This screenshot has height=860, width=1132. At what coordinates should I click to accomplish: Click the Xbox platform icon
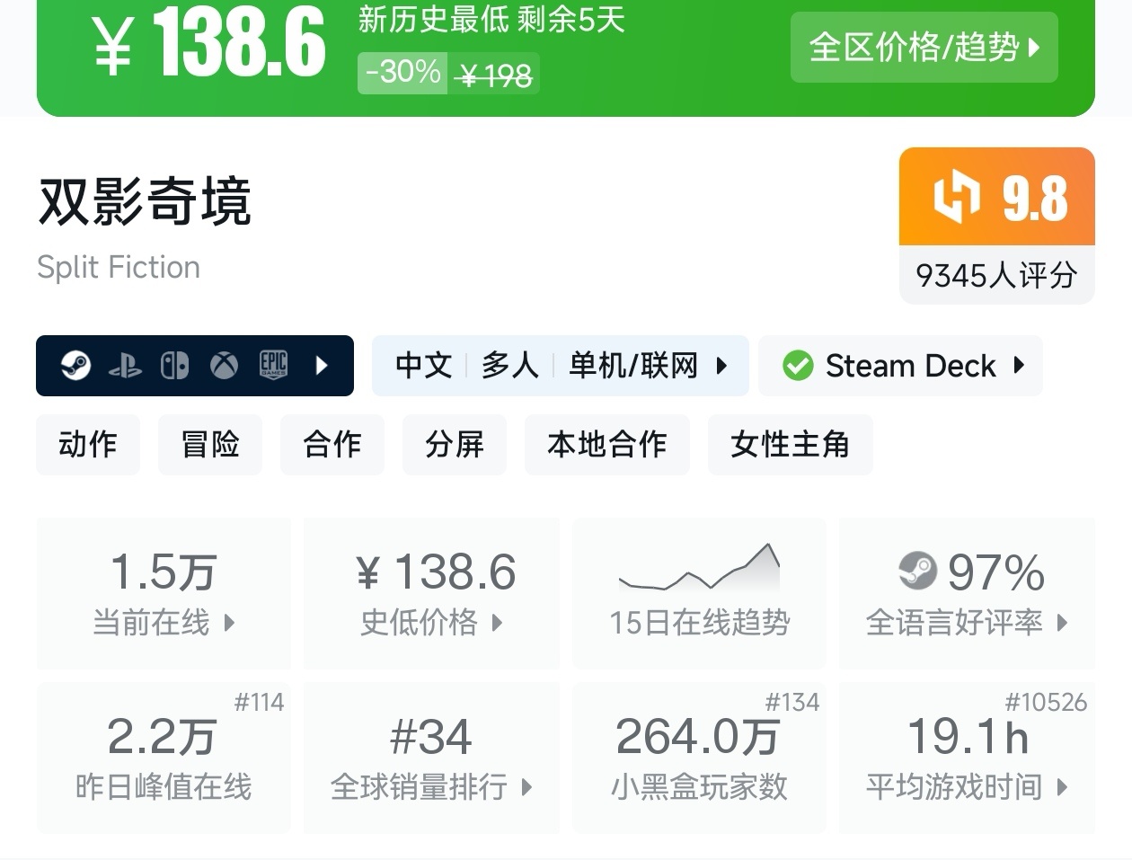pyautogui.click(x=224, y=366)
